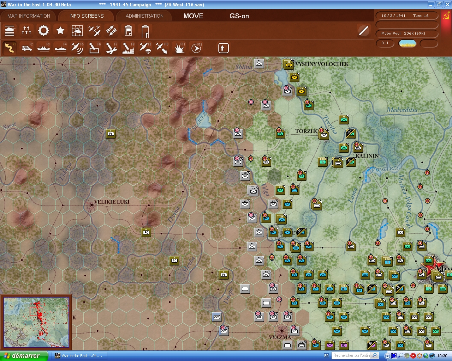The height and width of the screenshot is (361, 452).
Task: Select F4 amphibious transport mode
Action: pos(60,48)
